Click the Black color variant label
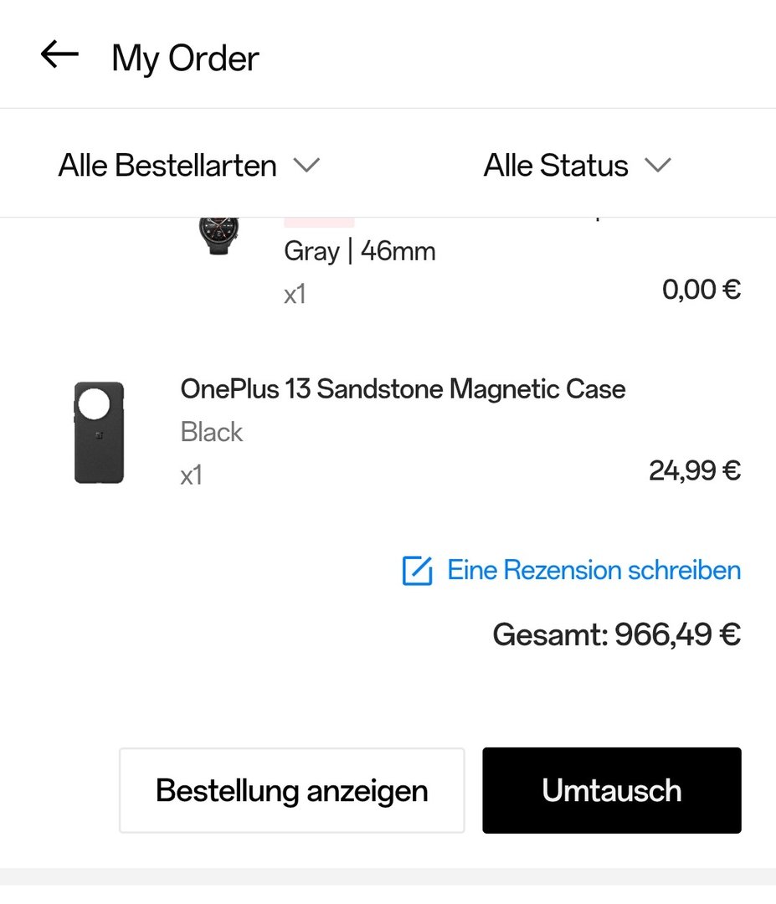The width and height of the screenshot is (776, 904). coord(211,432)
